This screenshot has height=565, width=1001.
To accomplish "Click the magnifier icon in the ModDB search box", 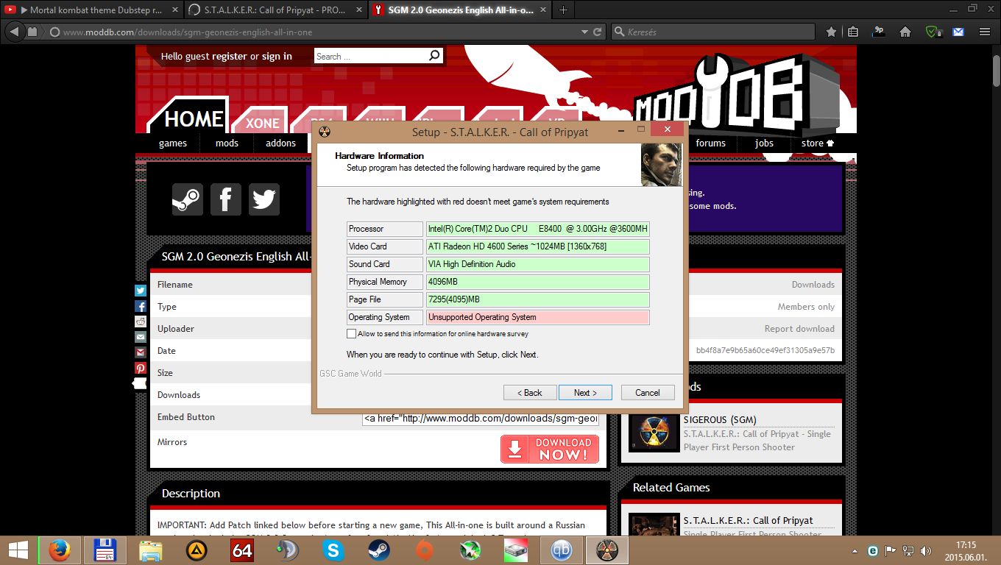I will [434, 56].
